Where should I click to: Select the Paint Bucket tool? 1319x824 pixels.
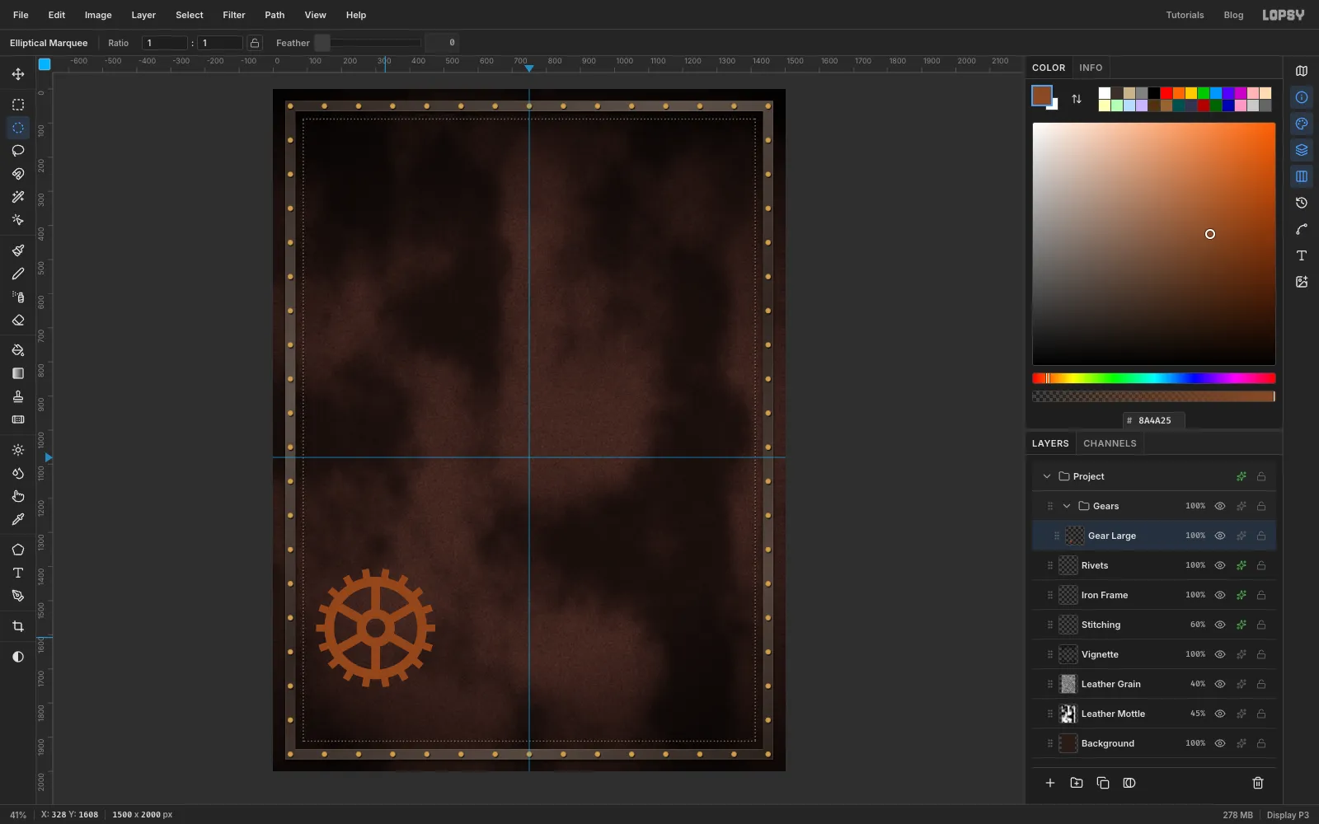pos(18,350)
